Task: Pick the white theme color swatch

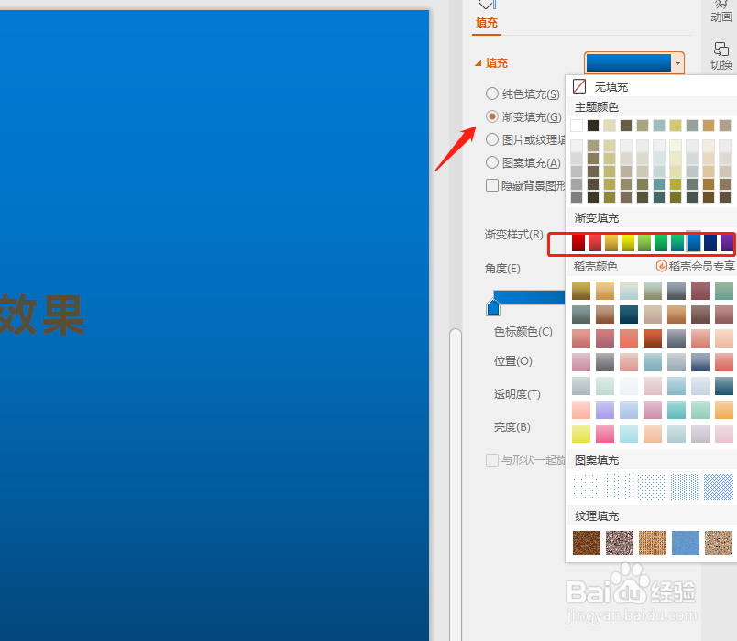Action: [577, 126]
